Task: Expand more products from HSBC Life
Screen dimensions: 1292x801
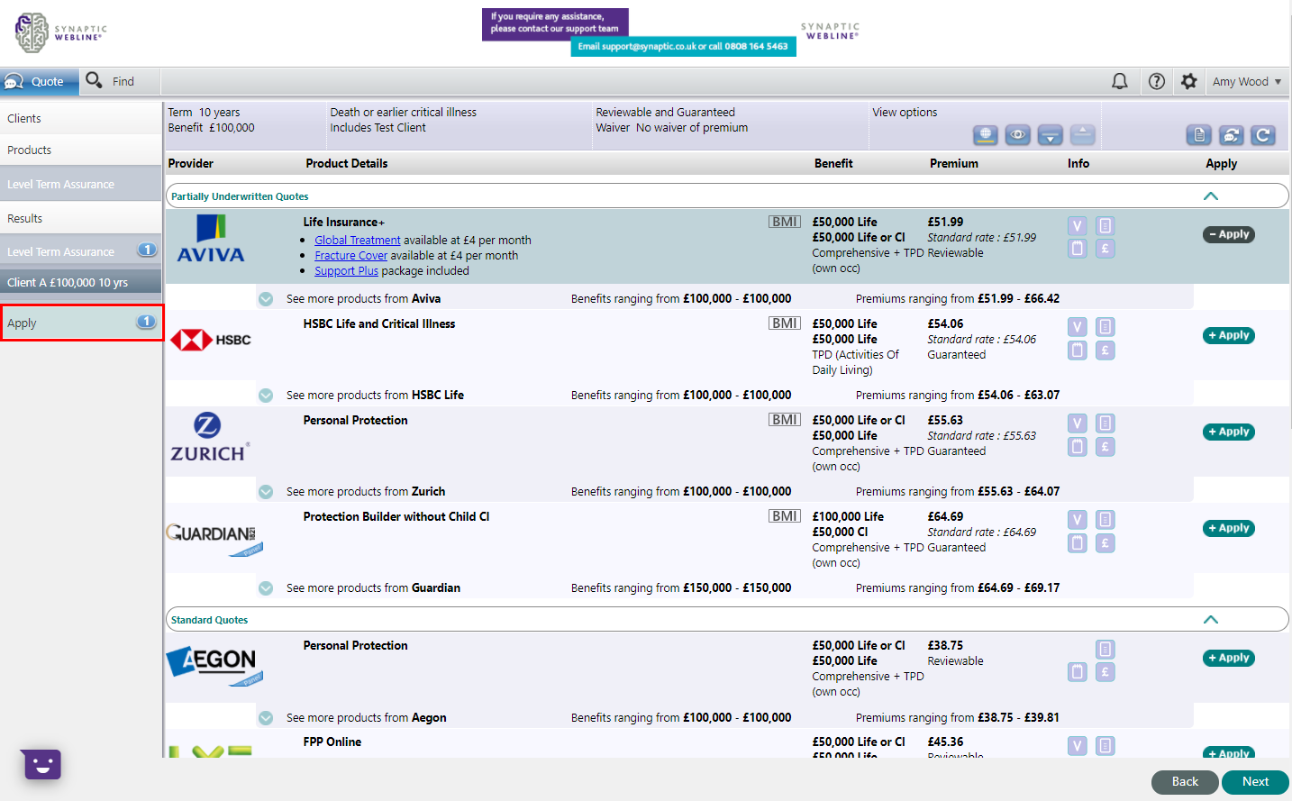Action: pos(266,396)
